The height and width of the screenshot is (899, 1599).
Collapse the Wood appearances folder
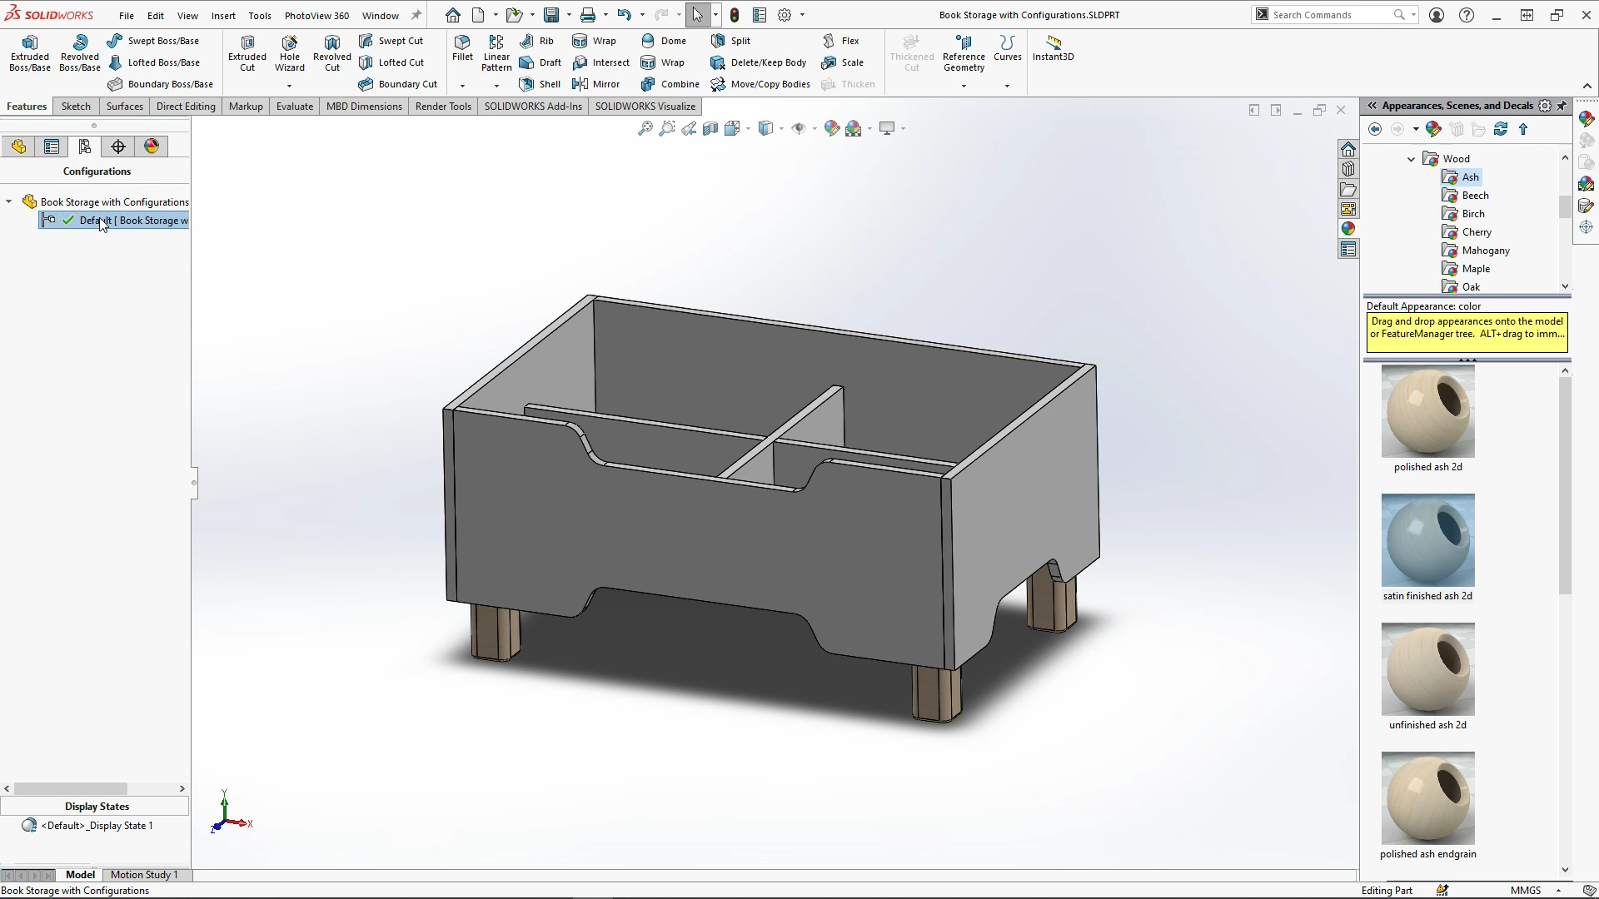pos(1411,158)
